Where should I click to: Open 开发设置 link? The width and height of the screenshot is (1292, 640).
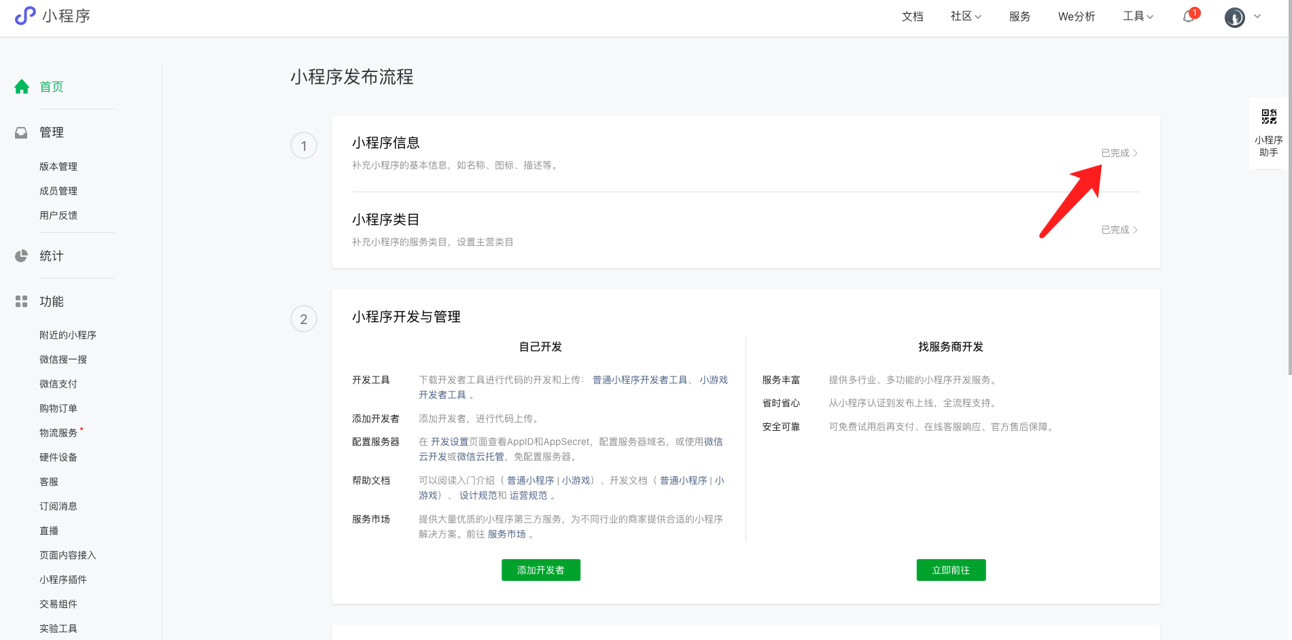click(x=449, y=442)
